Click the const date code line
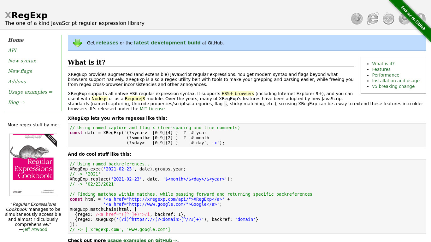This screenshot has width=431, height=242. pos(138,133)
